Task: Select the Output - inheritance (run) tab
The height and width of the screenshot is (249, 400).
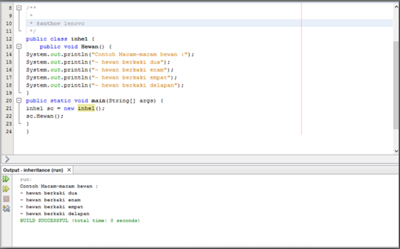Action: click(33, 170)
